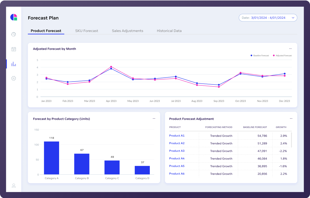Click the product table vertical scrollbar
The image size is (310, 198).
pyautogui.click(x=292, y=140)
